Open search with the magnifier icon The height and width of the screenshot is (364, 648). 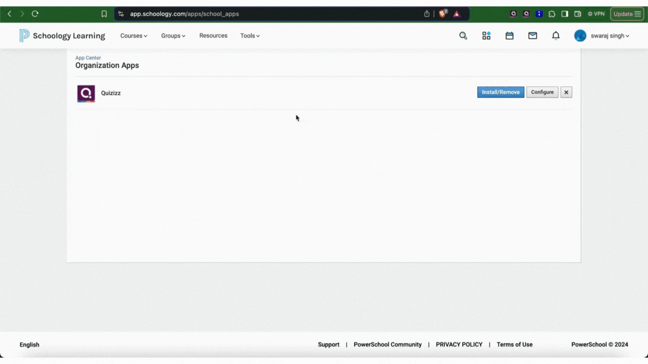click(x=463, y=35)
